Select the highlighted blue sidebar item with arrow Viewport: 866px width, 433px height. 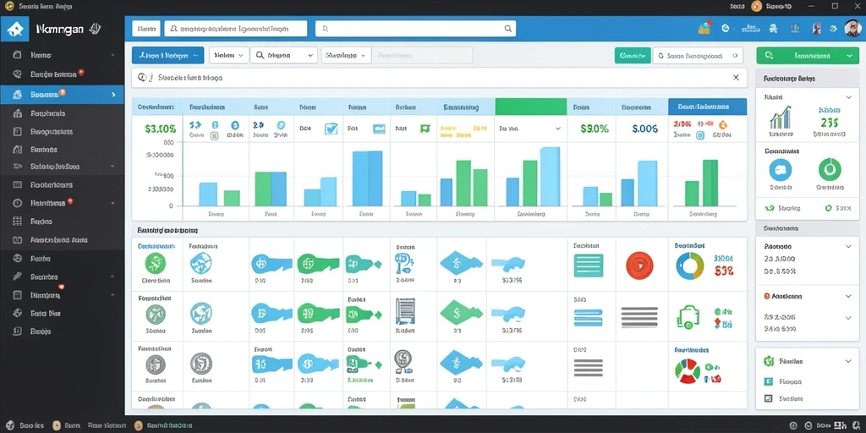[x=62, y=95]
